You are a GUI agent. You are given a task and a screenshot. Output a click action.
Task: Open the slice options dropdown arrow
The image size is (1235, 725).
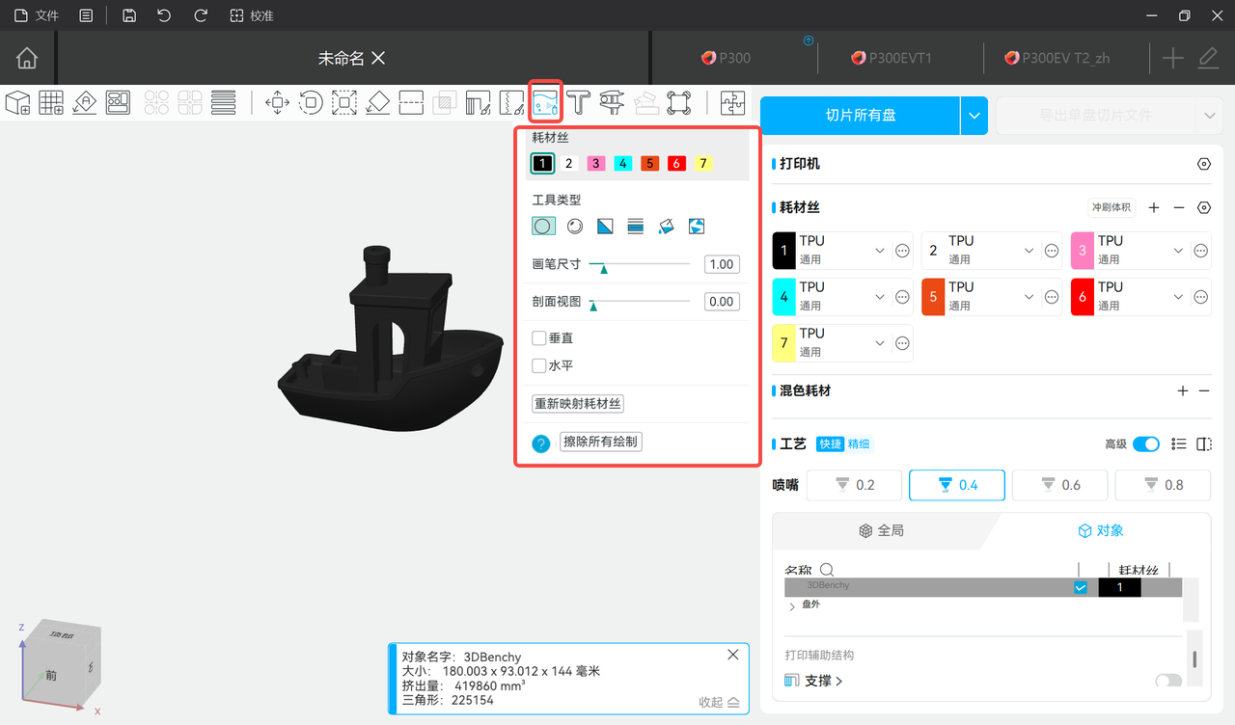[974, 116]
